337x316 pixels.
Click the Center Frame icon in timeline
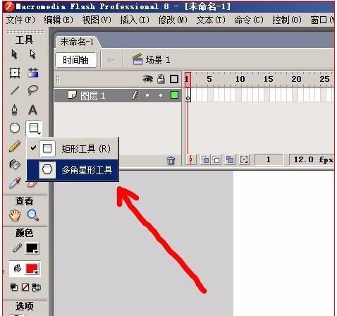(x=191, y=160)
